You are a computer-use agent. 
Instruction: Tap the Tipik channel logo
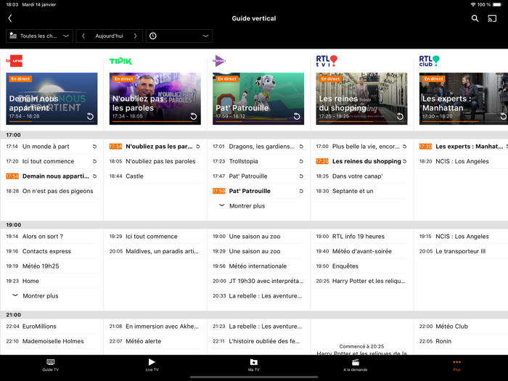tap(120, 61)
